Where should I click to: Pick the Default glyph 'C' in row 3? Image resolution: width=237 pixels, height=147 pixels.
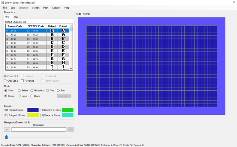coord(52,42)
